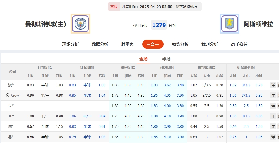Viewport: 279px width, 143px height.
Task: Switch to the 半场 half-time tab
Action: [x=167, y=59]
